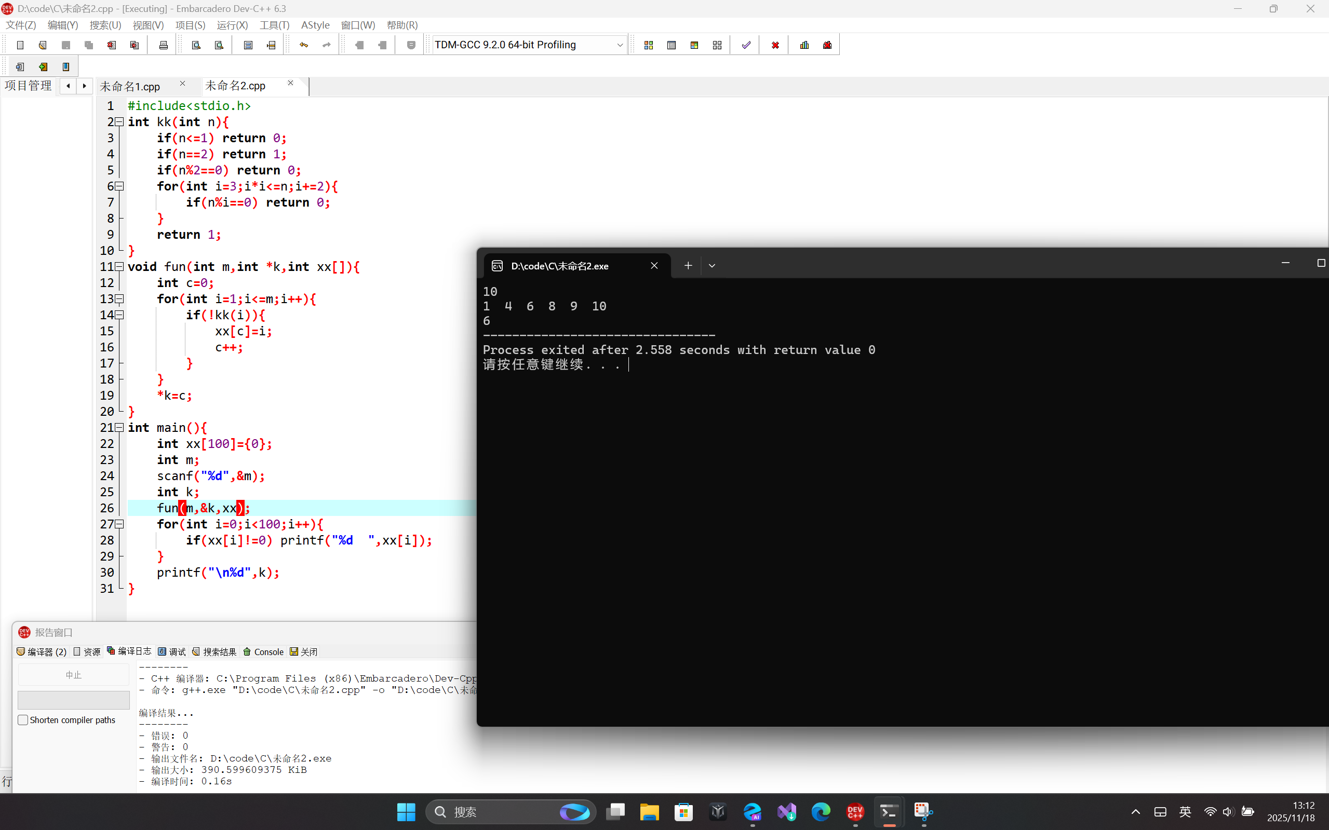Click the purple Syntax Check checkmark icon

pos(746,45)
